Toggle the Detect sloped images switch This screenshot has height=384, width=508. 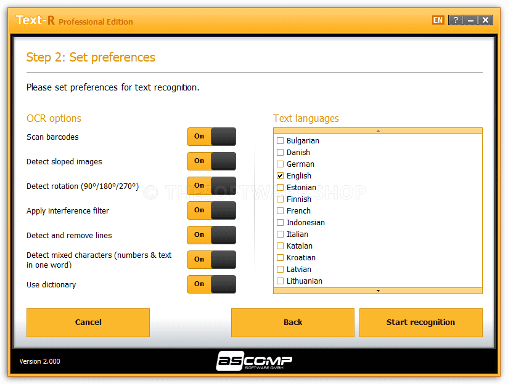coord(211,161)
